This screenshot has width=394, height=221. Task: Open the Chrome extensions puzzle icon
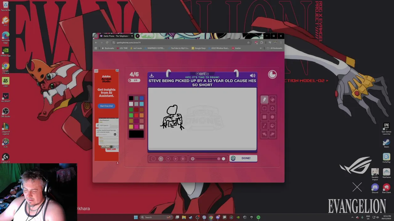click(x=262, y=42)
